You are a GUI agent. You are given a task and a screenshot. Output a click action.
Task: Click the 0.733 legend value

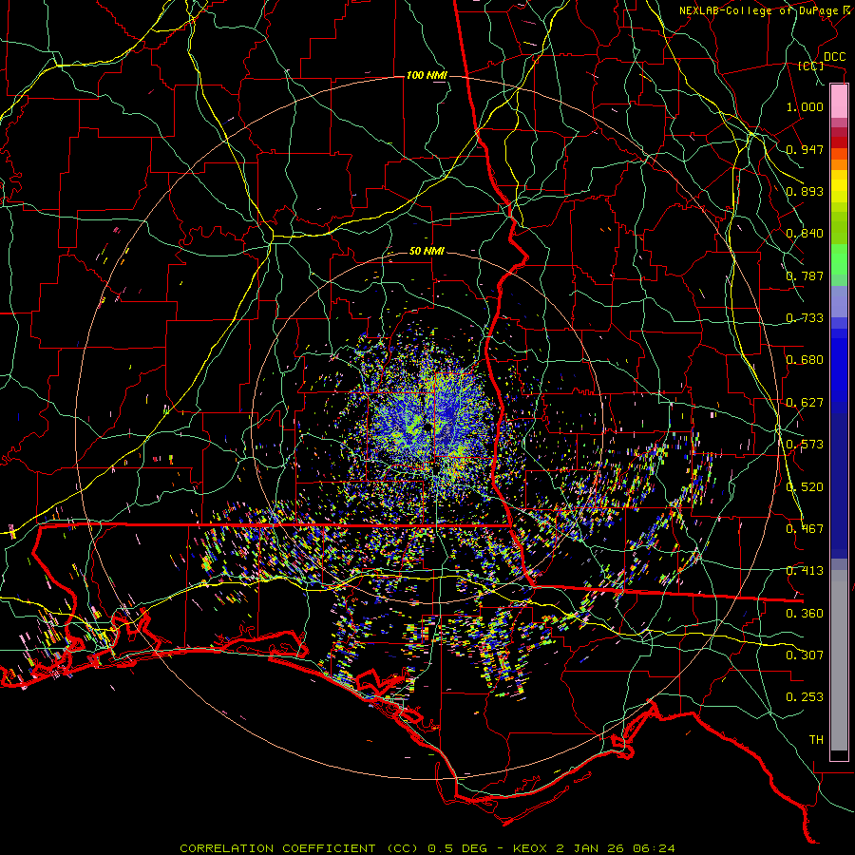[805, 318]
